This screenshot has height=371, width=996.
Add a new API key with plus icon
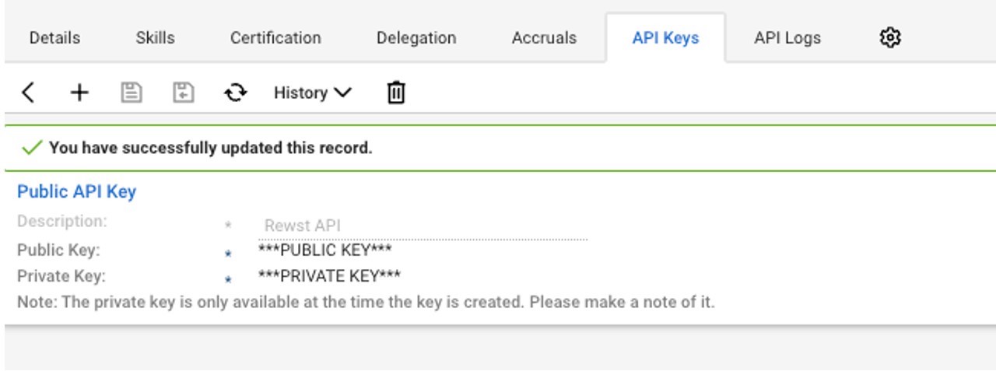pos(79,93)
